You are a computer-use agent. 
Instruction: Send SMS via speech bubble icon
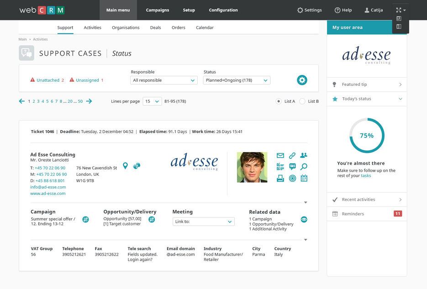[x=292, y=167]
